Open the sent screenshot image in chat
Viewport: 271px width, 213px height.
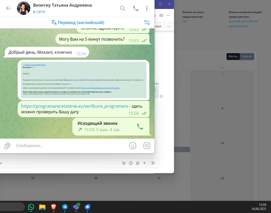point(84,80)
